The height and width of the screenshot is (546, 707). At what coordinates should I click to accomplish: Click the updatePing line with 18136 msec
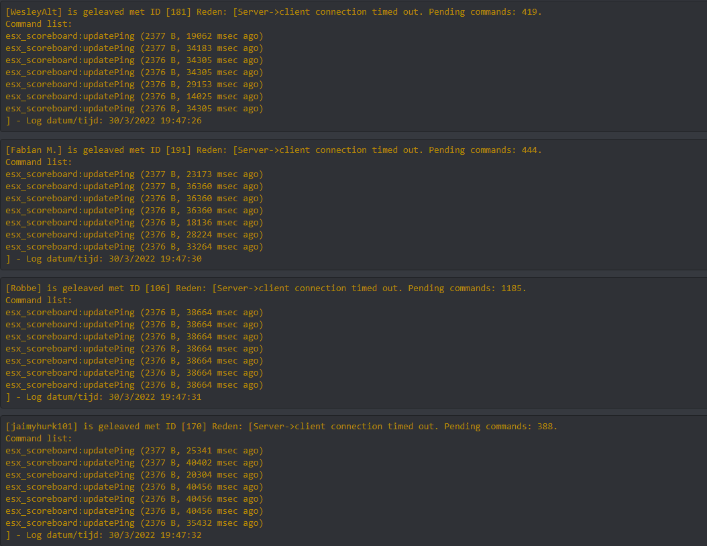coord(134,223)
